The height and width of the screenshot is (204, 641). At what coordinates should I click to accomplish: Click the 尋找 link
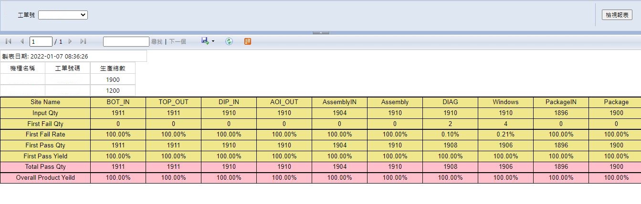click(x=157, y=42)
